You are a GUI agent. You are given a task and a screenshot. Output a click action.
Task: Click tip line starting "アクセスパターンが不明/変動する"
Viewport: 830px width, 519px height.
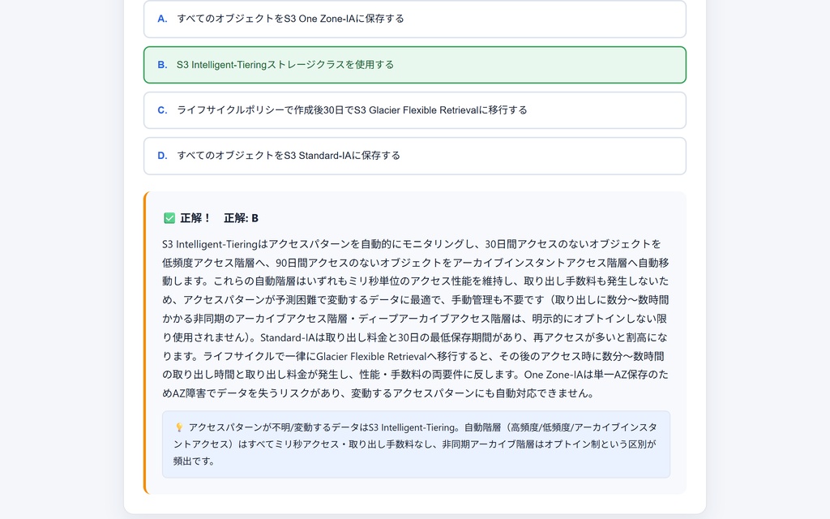(x=422, y=427)
